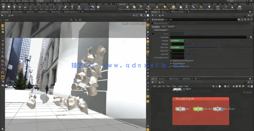Adjust the Scale Time slider

(218, 54)
